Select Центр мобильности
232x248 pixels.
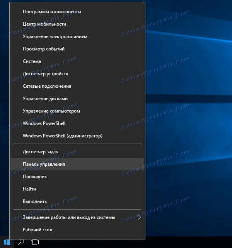[77, 24]
